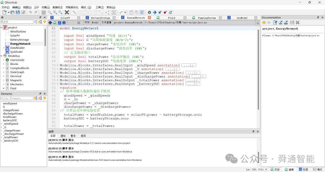Open the new-file dropdown arrow

[x=8, y=12]
